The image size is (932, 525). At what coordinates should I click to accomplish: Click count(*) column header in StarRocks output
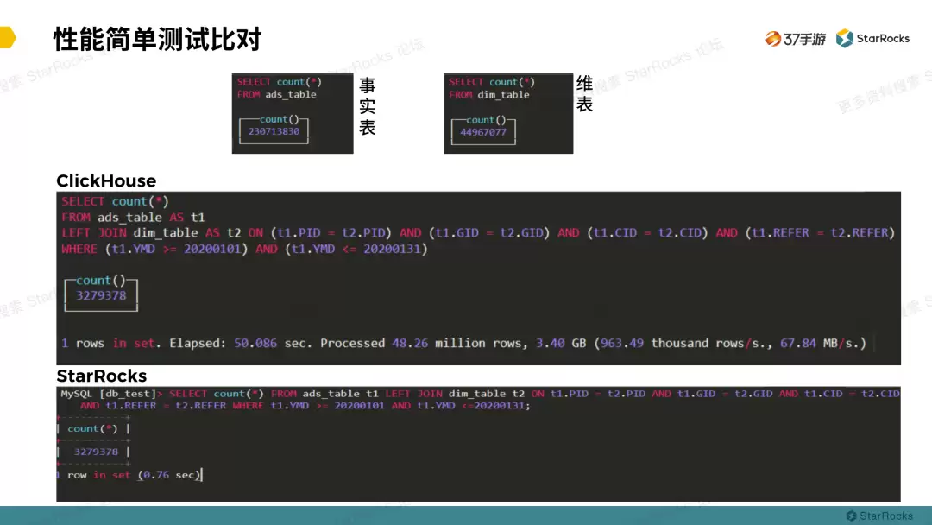92,428
